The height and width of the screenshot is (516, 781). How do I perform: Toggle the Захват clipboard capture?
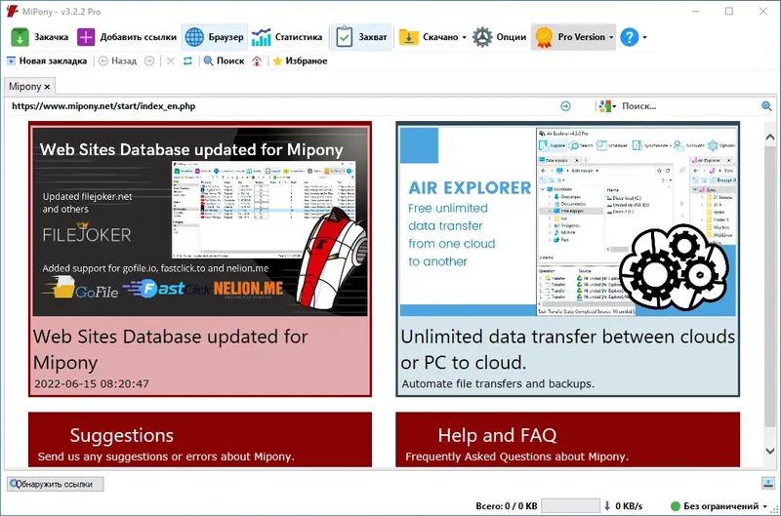pos(361,37)
